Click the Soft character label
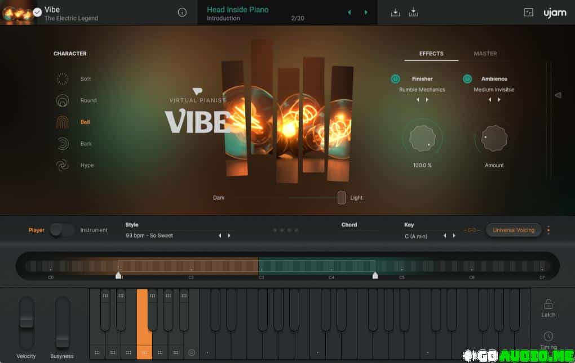 (x=86, y=79)
